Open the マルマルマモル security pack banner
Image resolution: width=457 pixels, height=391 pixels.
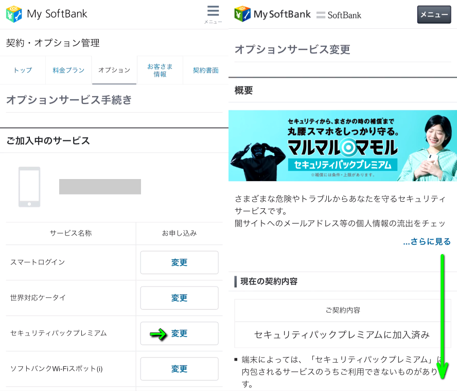pyautogui.click(x=343, y=146)
